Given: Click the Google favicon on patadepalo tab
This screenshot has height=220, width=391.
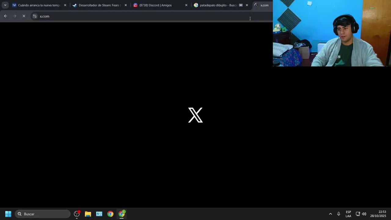Looking at the screenshot, I should [x=196, y=5].
